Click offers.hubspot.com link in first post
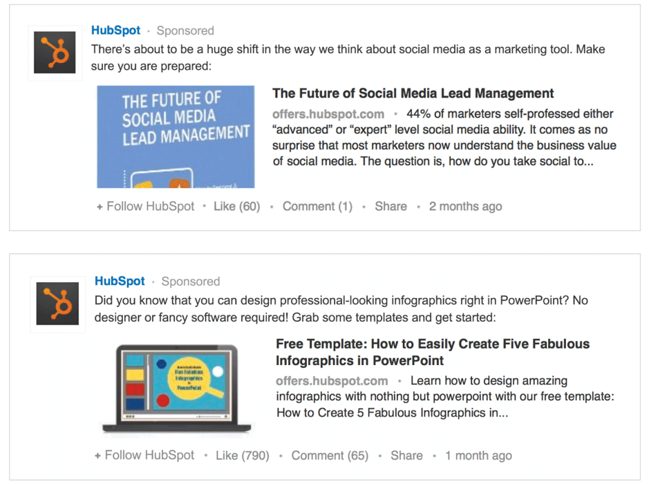 (328, 114)
